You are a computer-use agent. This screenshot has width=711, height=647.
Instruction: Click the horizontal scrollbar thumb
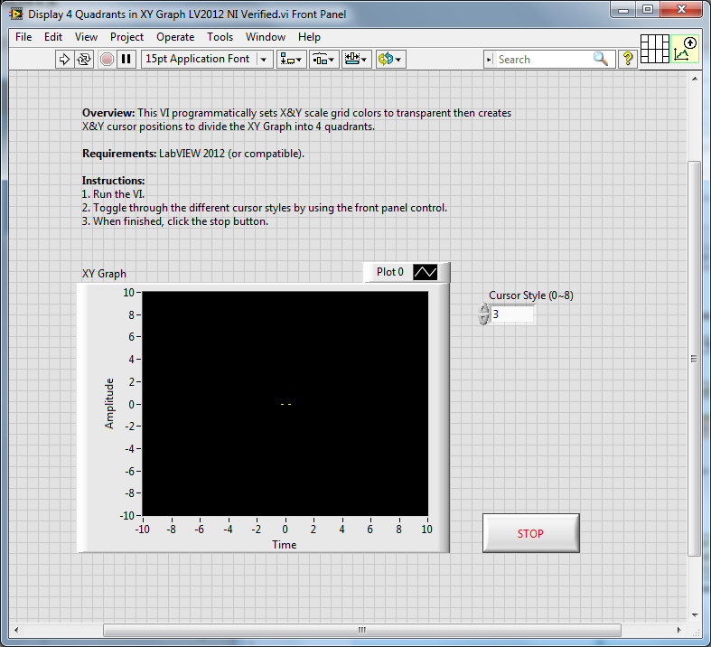pyautogui.click(x=362, y=630)
